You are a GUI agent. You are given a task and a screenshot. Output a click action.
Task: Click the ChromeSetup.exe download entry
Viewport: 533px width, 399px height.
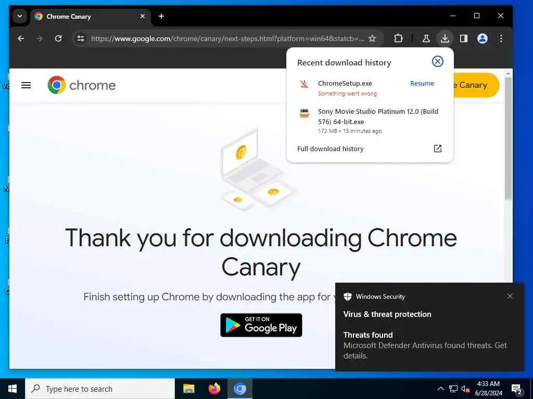(370, 88)
